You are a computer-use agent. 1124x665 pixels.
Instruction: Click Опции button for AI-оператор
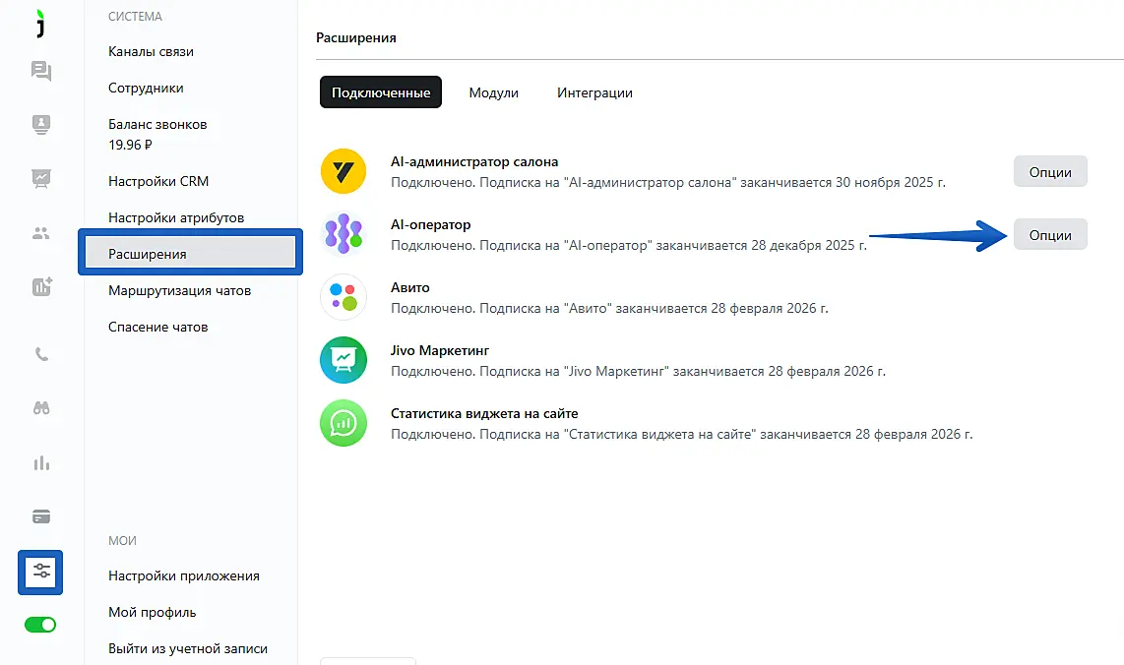coord(1049,235)
